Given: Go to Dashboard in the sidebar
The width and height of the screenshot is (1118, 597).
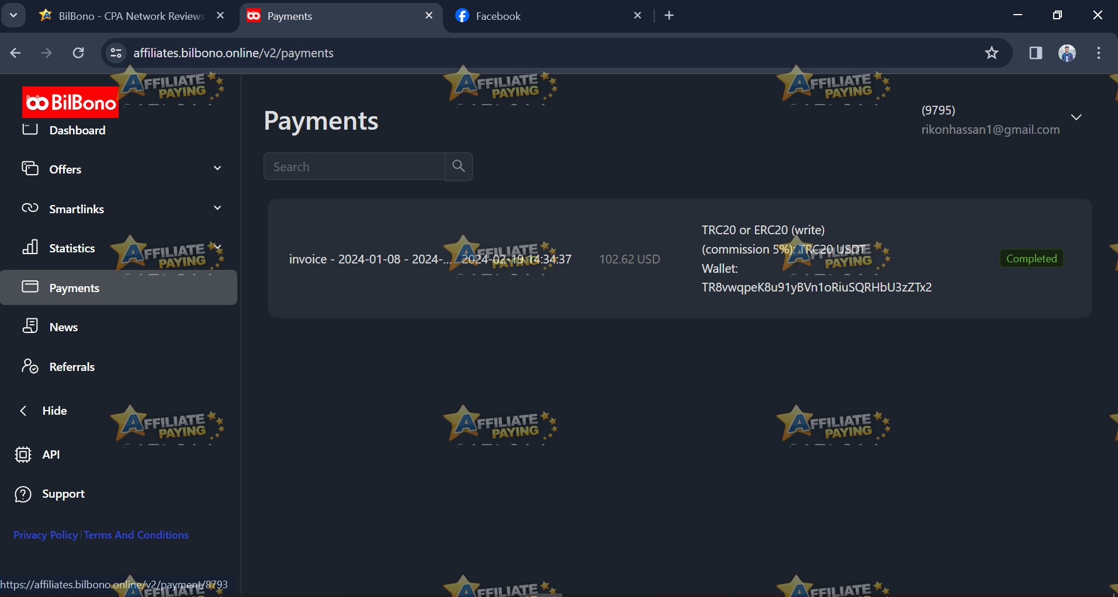Looking at the screenshot, I should tap(78, 130).
